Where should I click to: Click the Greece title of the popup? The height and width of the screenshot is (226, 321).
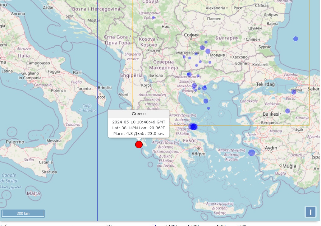coord(139,114)
